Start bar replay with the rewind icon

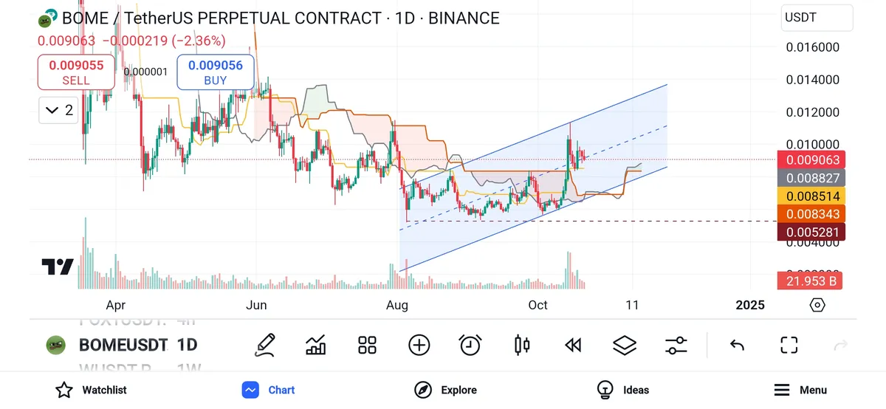[x=573, y=345]
